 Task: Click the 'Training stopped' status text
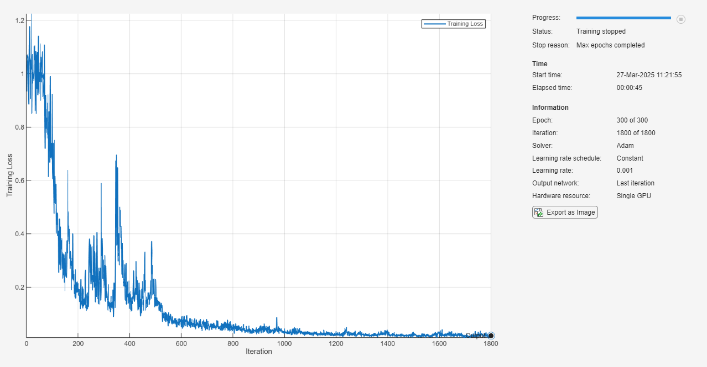tap(601, 31)
